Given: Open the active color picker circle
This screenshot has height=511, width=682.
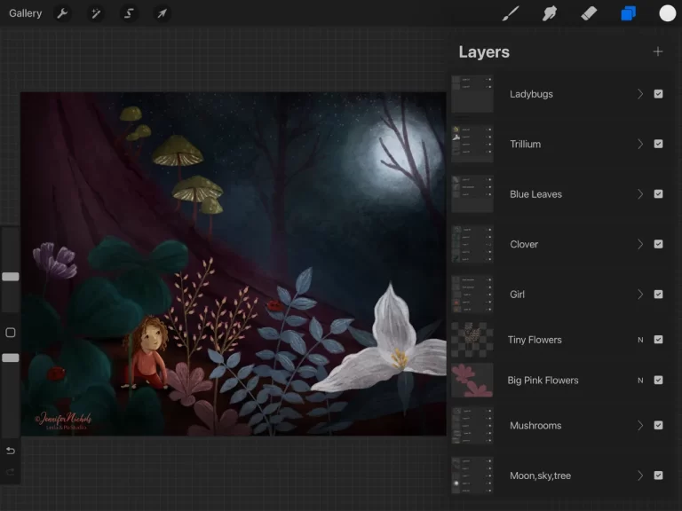Looking at the screenshot, I should [x=667, y=13].
